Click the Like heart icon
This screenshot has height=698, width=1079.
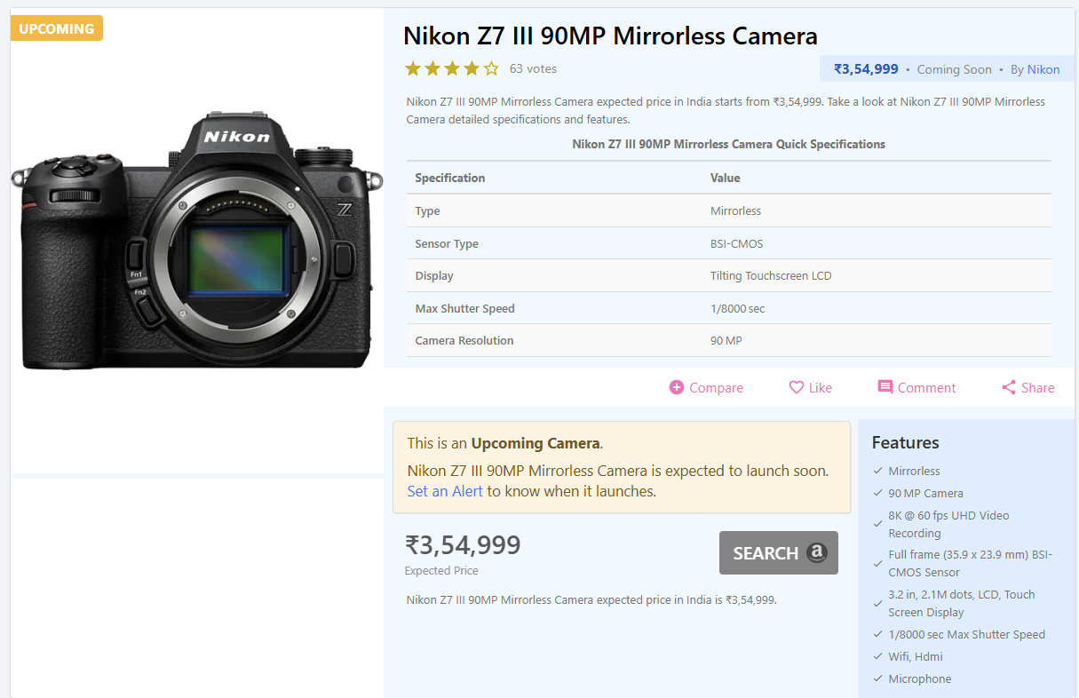[797, 387]
